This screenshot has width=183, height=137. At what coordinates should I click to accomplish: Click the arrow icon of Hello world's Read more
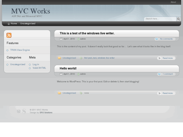click(x=159, y=93)
